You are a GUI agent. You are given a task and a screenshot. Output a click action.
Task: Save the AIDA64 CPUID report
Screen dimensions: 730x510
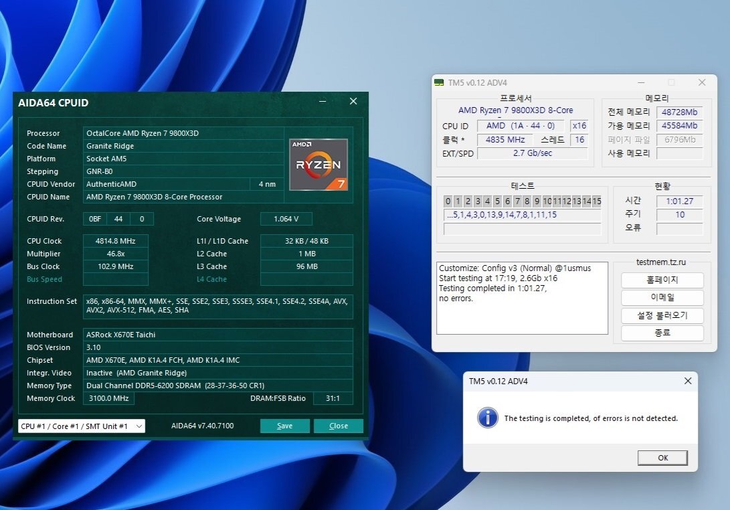(284, 426)
